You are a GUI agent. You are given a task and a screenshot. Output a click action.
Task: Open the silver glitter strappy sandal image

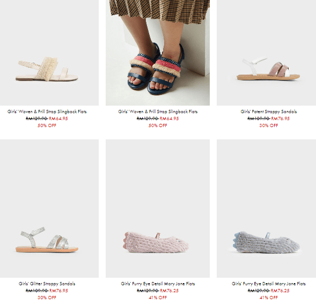(49, 209)
